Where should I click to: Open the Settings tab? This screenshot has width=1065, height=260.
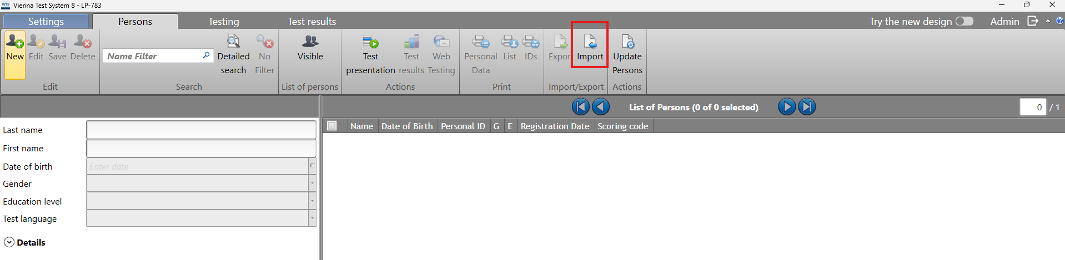(x=46, y=22)
